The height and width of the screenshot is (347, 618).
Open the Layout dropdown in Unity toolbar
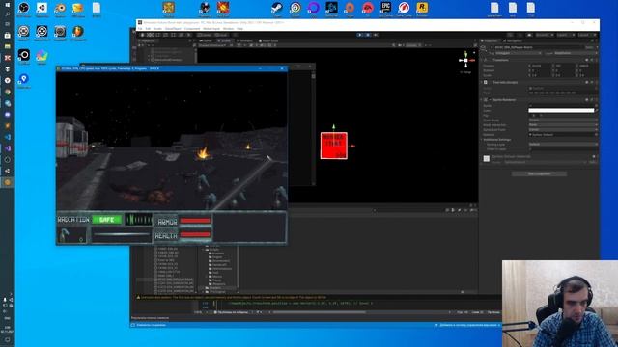click(x=586, y=35)
